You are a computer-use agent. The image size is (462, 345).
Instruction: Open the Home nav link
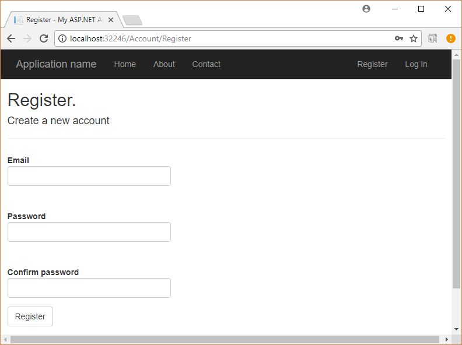pos(125,64)
